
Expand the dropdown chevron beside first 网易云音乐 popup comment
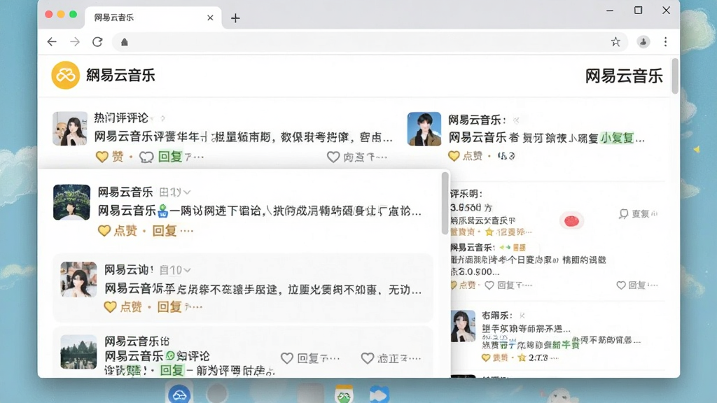coord(187,192)
